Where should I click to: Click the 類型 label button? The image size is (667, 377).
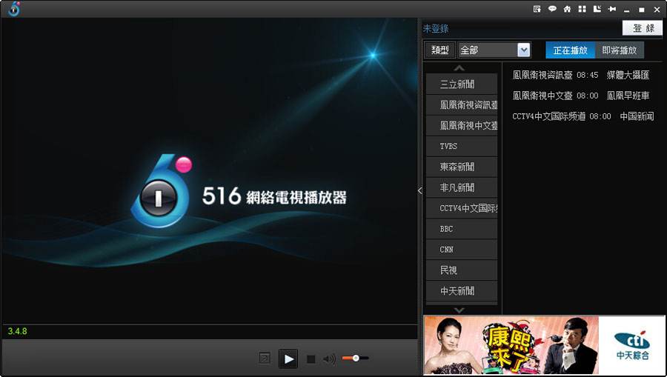(x=440, y=50)
